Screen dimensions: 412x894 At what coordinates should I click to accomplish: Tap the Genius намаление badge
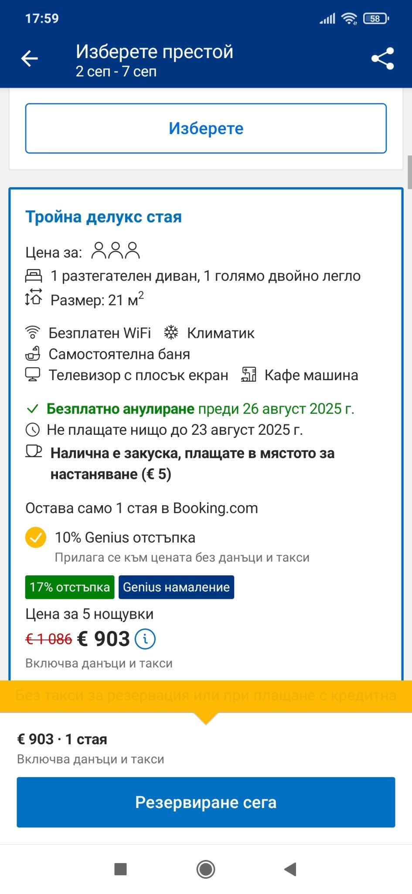[x=176, y=587]
